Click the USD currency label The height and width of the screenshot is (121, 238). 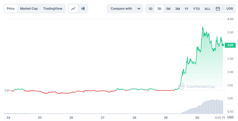pos(230,117)
